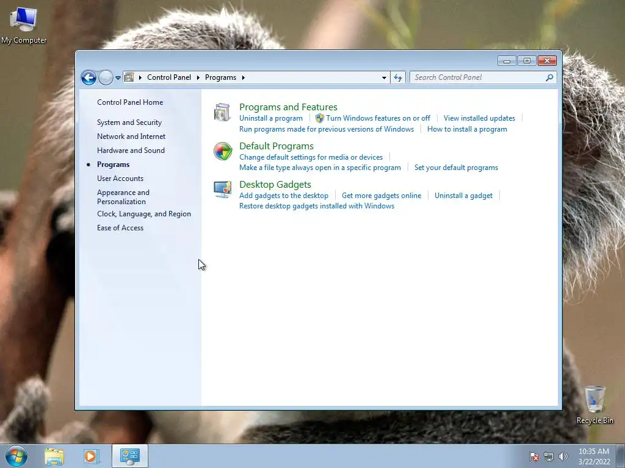The width and height of the screenshot is (625, 468).
Task: Restore desktop gadgets installed with Windows
Action: (317, 206)
